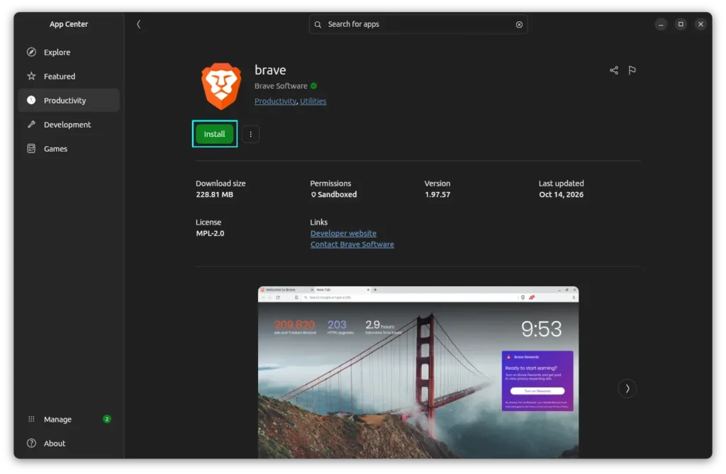Click the Brave lion logo
Image resolution: width=726 pixels, height=474 pixels.
pyautogui.click(x=221, y=86)
